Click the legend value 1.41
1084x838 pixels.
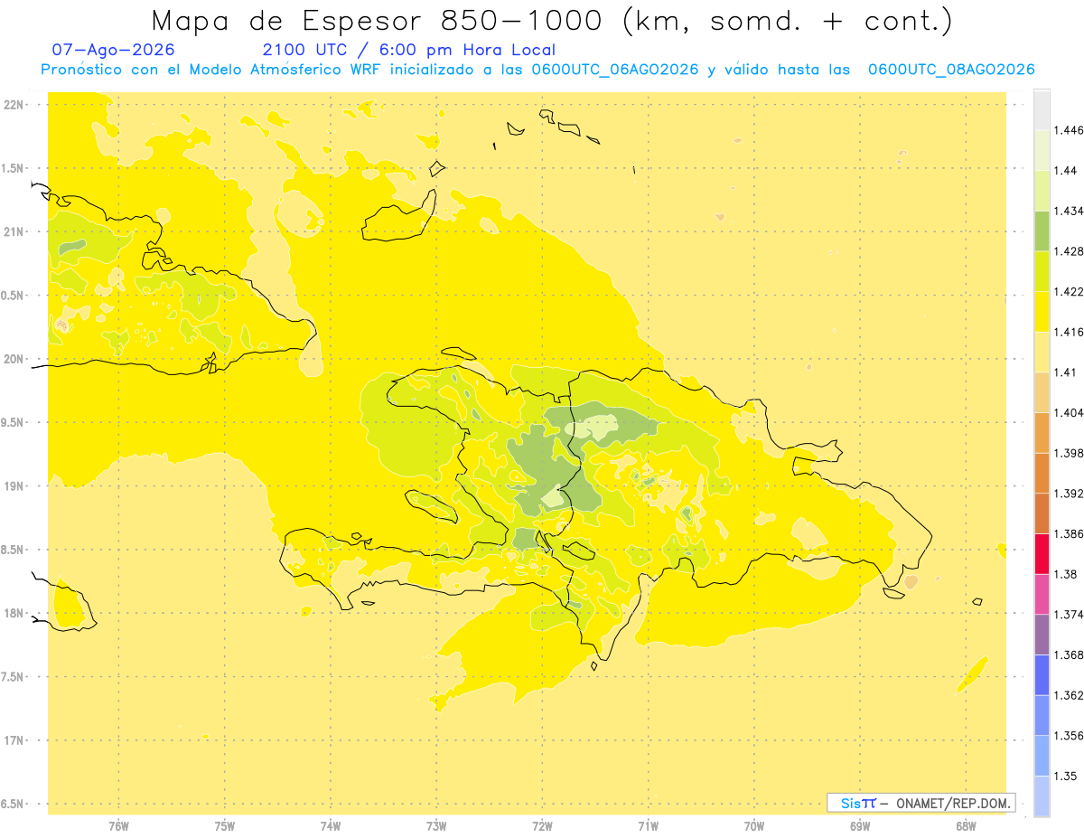click(1066, 372)
